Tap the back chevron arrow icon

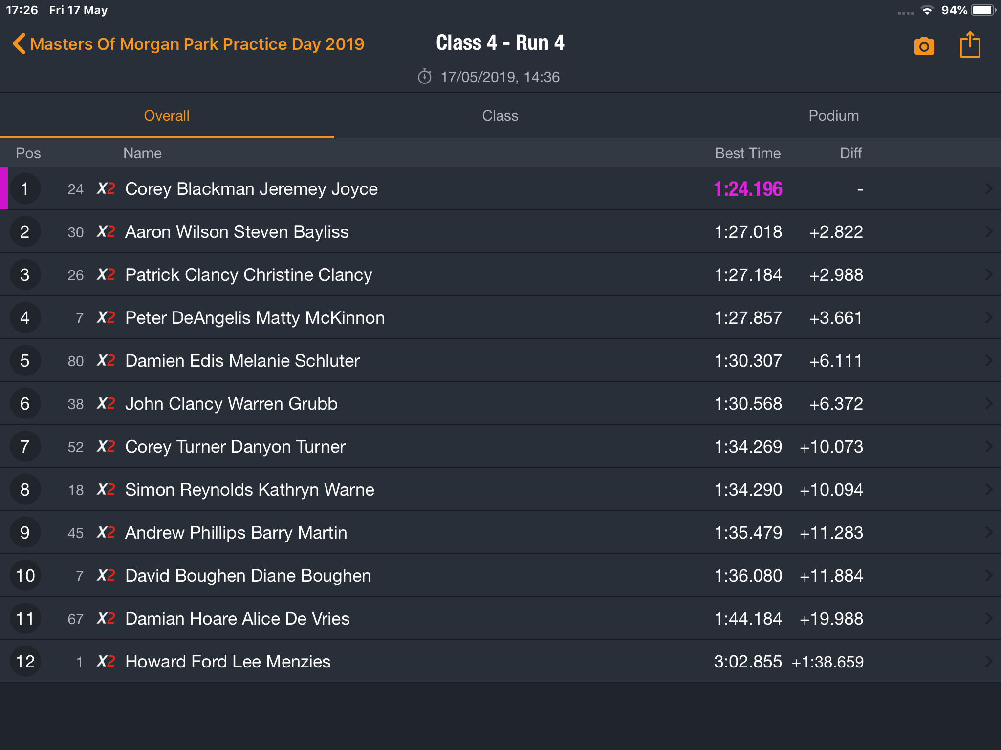tap(19, 43)
